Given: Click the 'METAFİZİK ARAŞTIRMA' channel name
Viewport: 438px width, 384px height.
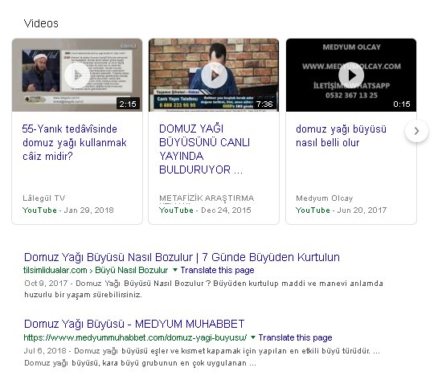Looking at the screenshot, I should tap(207, 198).
